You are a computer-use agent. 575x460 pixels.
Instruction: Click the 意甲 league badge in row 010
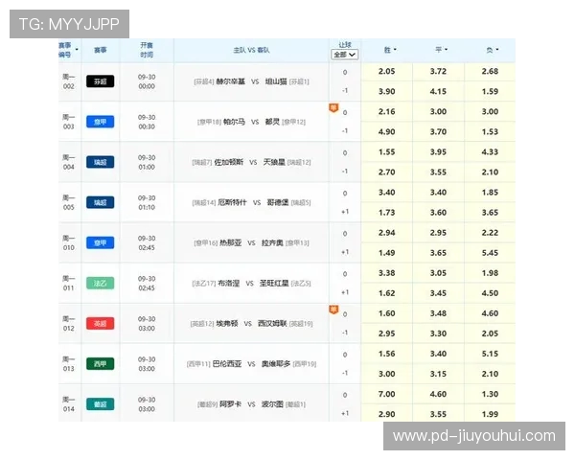pos(100,242)
